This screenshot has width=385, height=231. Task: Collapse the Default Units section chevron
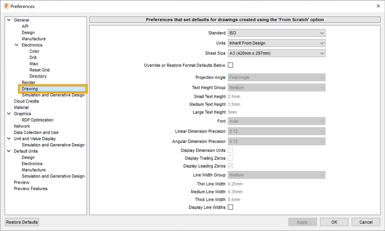[x=9, y=151]
